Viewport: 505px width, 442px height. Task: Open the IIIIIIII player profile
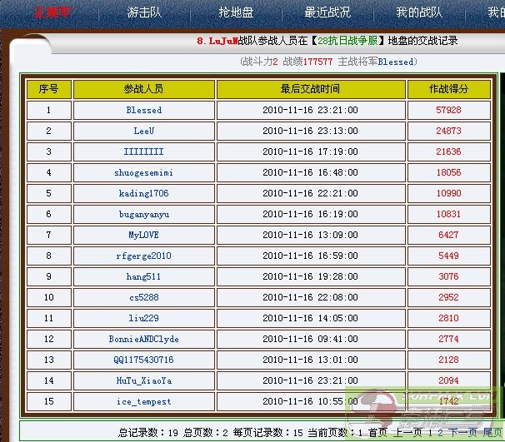coord(144,151)
